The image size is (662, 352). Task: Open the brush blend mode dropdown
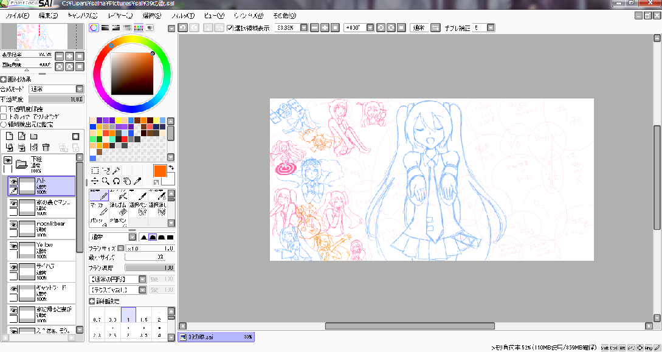click(133, 237)
